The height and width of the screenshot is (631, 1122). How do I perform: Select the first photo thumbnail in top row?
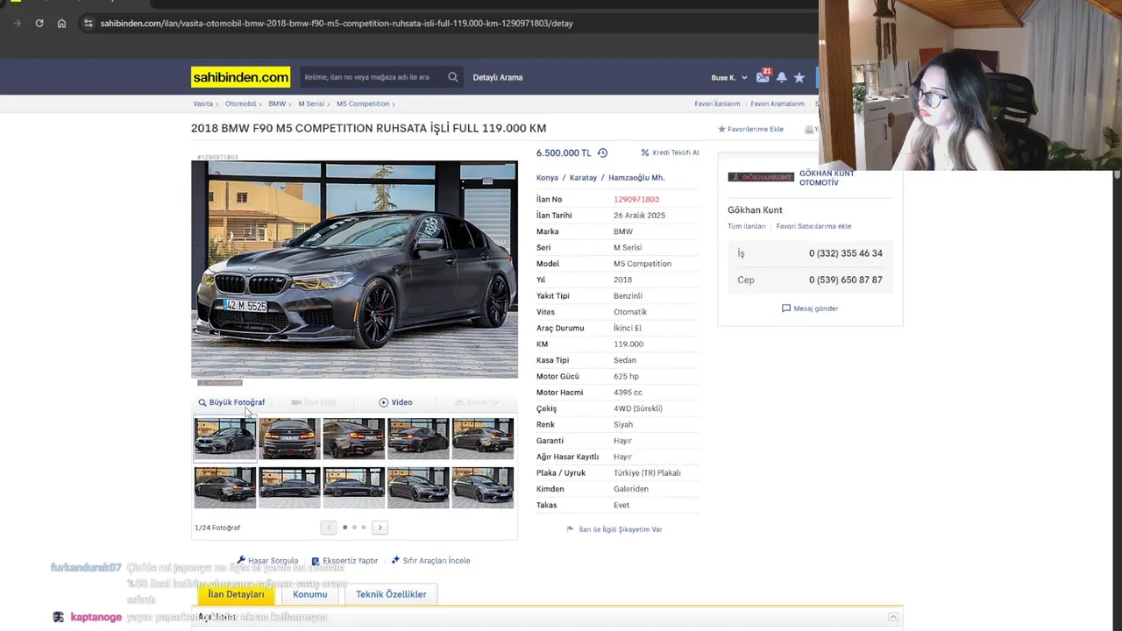coord(225,438)
